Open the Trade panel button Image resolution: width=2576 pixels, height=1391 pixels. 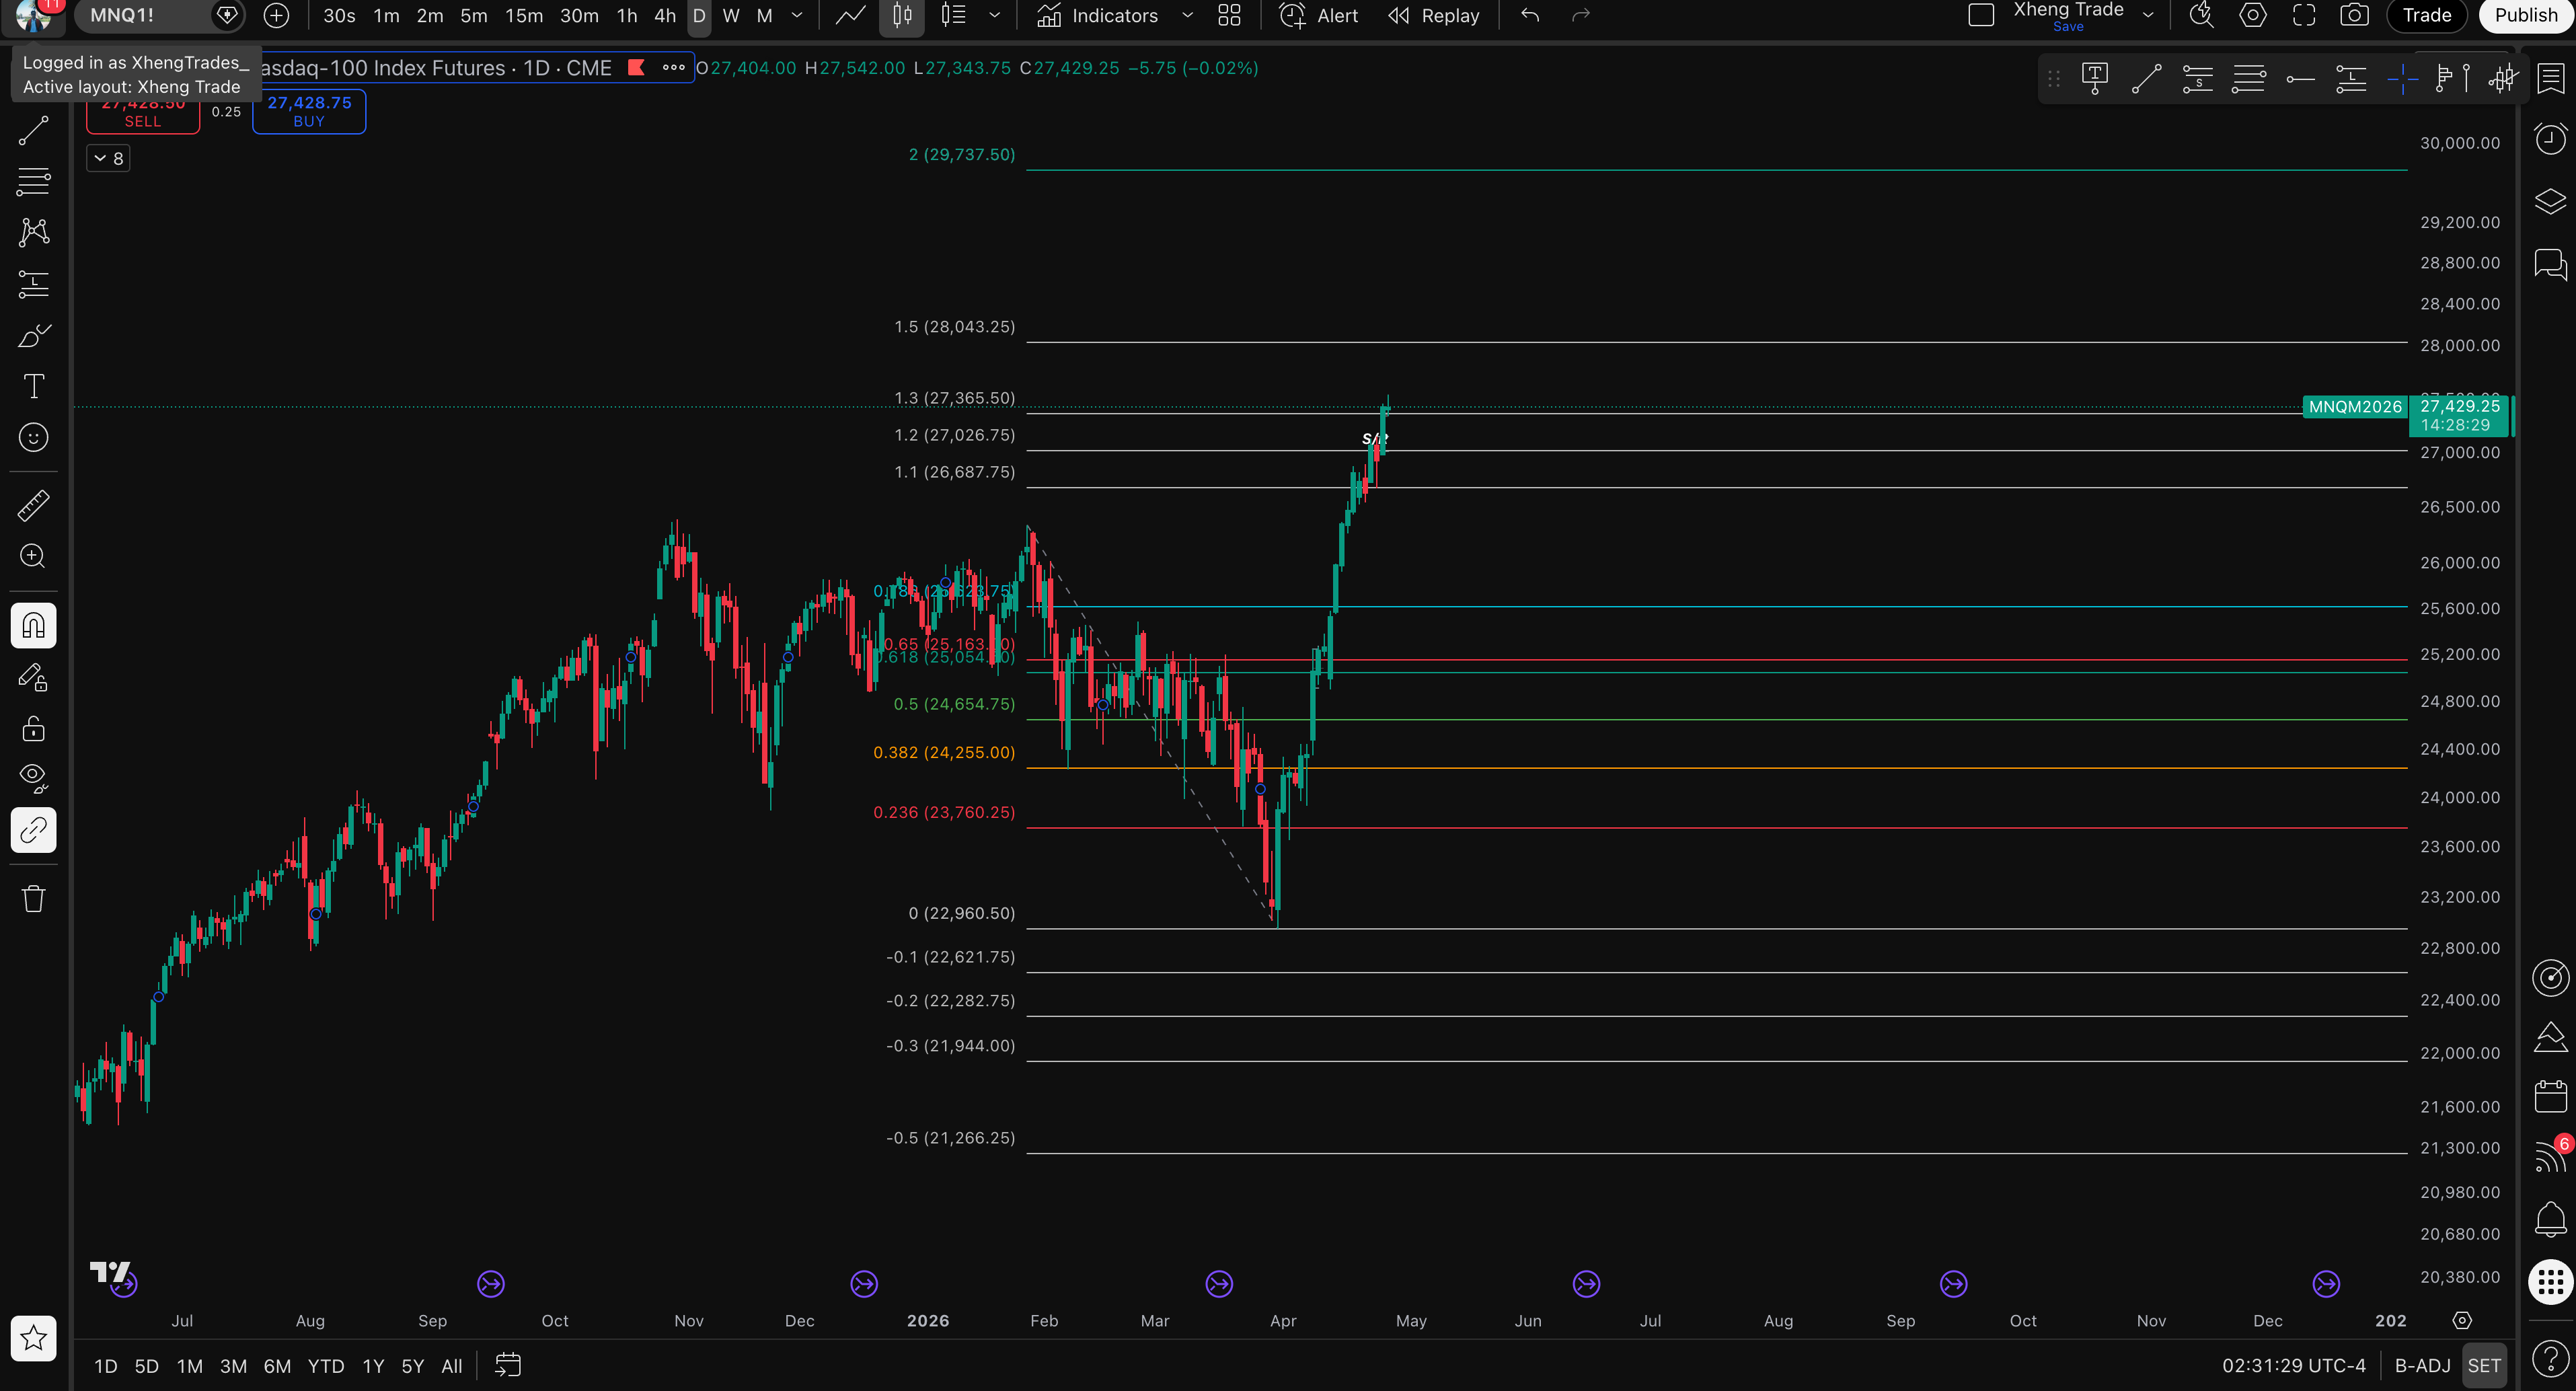coord(2427,15)
